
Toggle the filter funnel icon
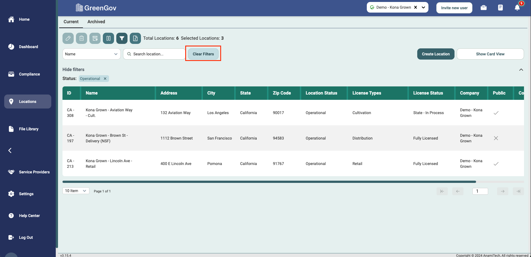[122, 38]
